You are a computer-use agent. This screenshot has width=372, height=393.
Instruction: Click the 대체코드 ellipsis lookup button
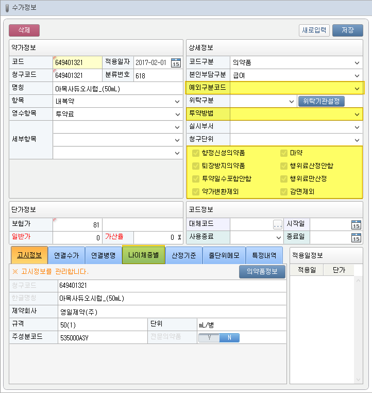tap(278, 224)
